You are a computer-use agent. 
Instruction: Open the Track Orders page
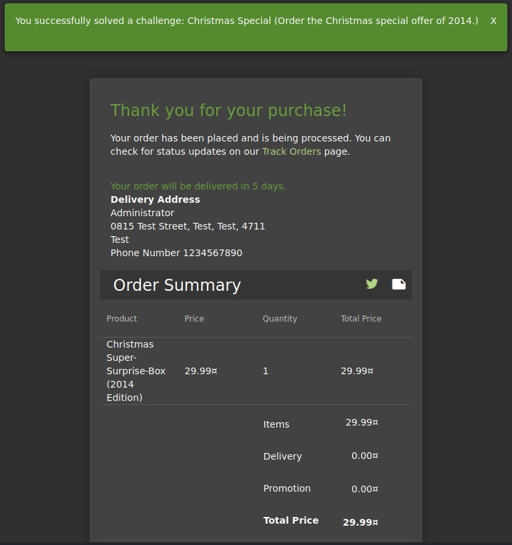pos(291,151)
